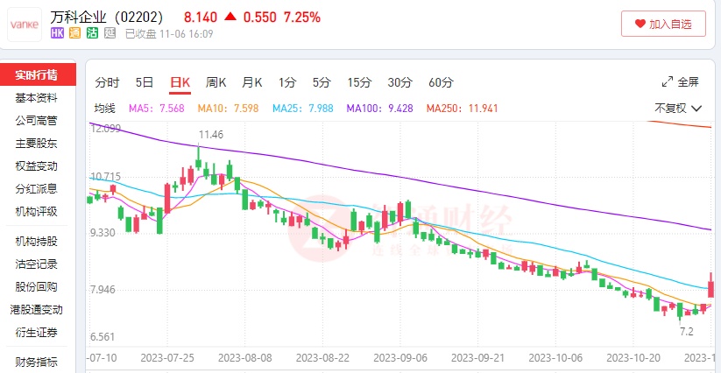Switch to 5日 chart tab
This screenshot has width=721, height=373.
click(x=145, y=82)
